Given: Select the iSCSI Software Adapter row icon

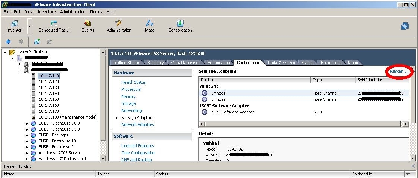Looking at the screenshot, I should tap(205, 112).
